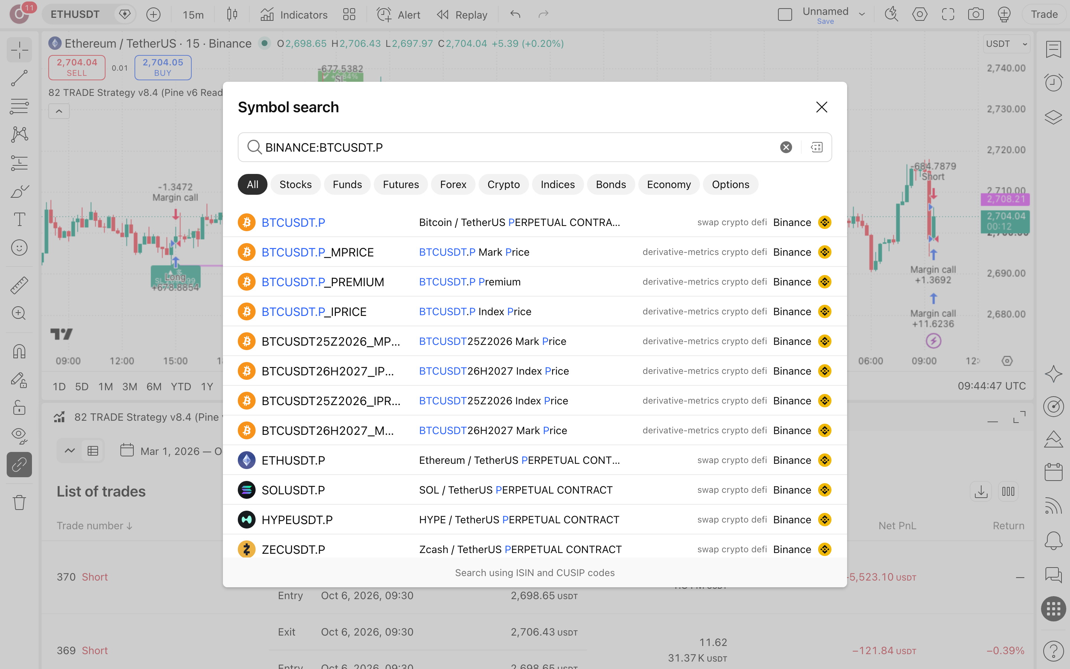Select SOLUSDT.P search result

coord(535,490)
